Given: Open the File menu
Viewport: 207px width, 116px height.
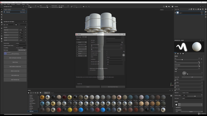Looking at the screenshot, I should coord(2,4).
